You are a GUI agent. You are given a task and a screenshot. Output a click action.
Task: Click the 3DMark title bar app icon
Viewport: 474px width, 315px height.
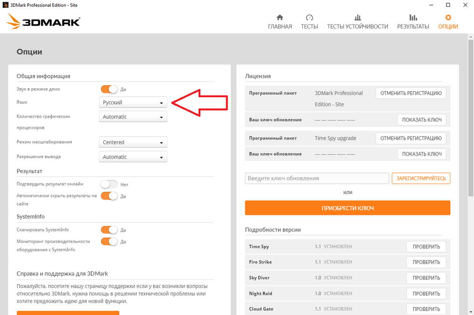pyautogui.click(x=5, y=5)
